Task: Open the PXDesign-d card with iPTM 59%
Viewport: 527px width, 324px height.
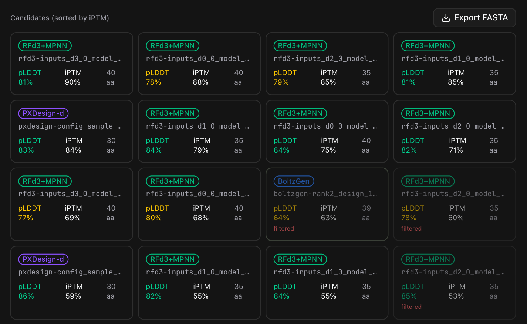Action: point(72,283)
